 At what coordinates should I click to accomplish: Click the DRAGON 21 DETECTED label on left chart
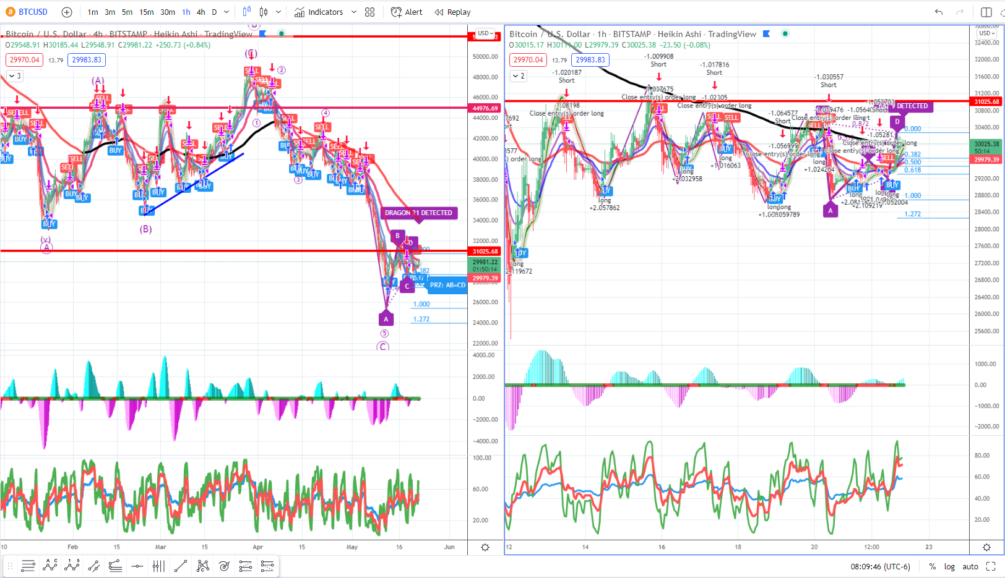click(418, 213)
